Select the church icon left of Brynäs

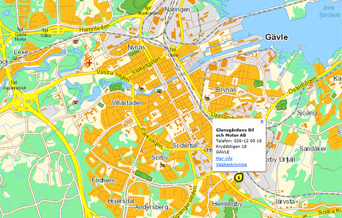[x=207, y=98]
